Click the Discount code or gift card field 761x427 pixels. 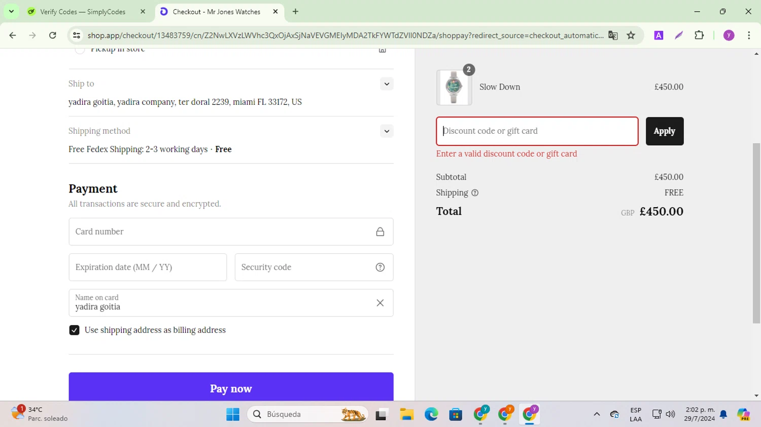(x=537, y=131)
